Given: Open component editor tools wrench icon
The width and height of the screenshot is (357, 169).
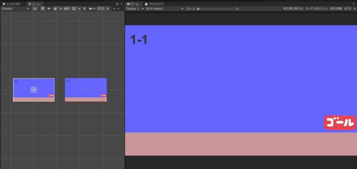Looking at the screenshot, I should pyautogui.click(x=84, y=9).
